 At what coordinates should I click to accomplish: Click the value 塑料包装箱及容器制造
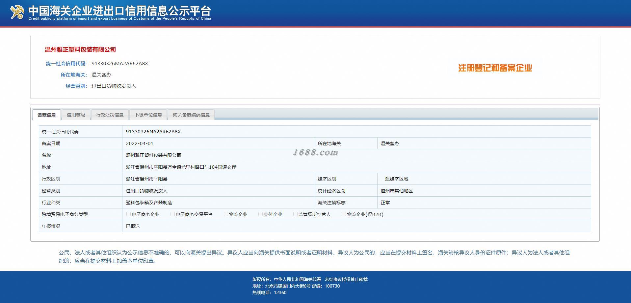tap(149, 203)
